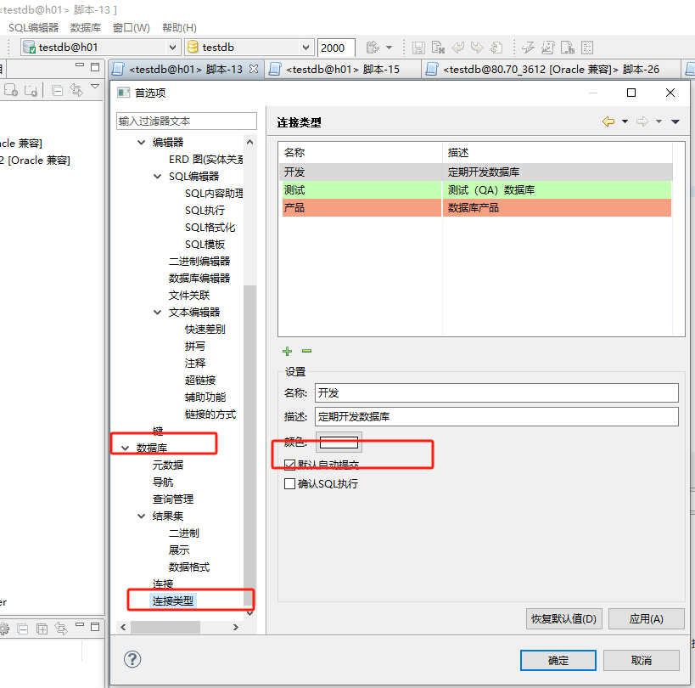Click the grid panel toolbar icon
Viewport: 695px width, 688px height.
(x=587, y=48)
